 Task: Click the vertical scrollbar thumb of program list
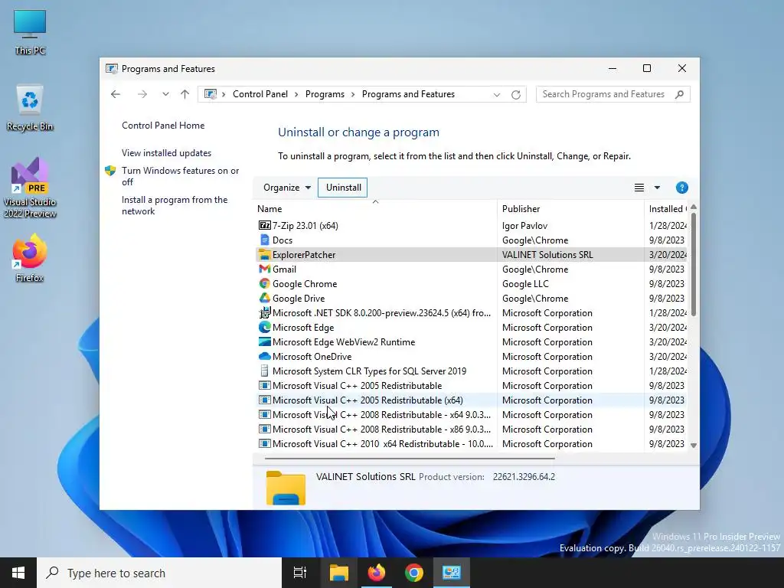[694, 264]
